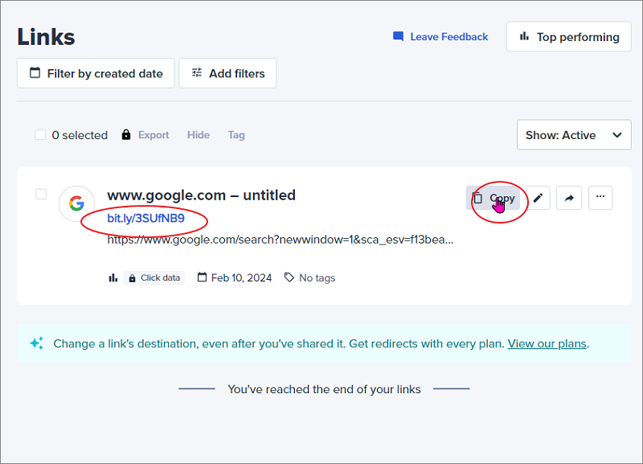Click the Google favicon logo
Image resolution: width=643 pixels, height=464 pixels.
(x=77, y=204)
